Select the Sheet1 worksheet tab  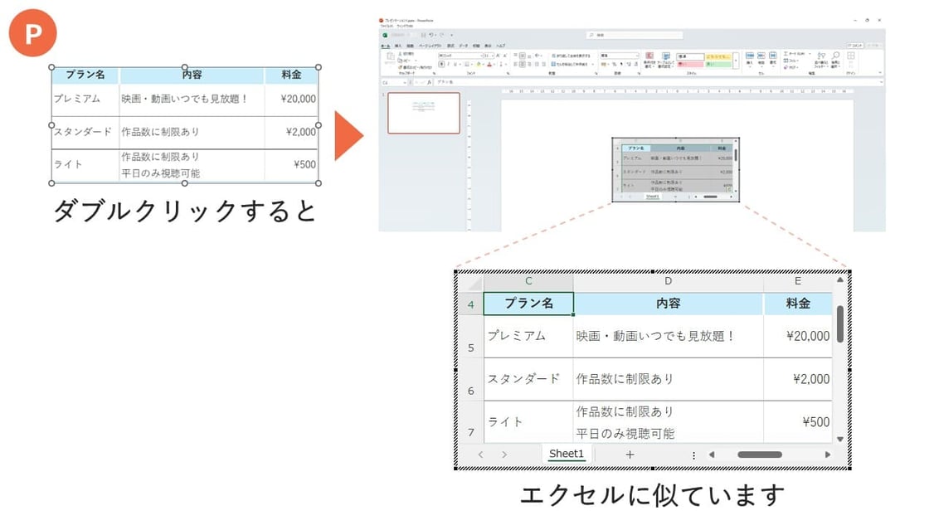pos(566,454)
